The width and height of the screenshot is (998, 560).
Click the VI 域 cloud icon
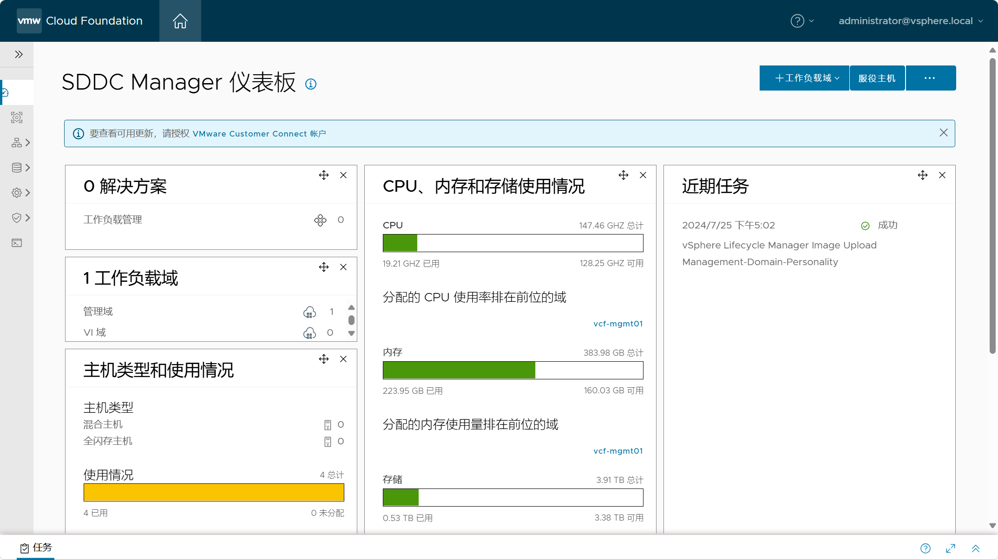309,333
